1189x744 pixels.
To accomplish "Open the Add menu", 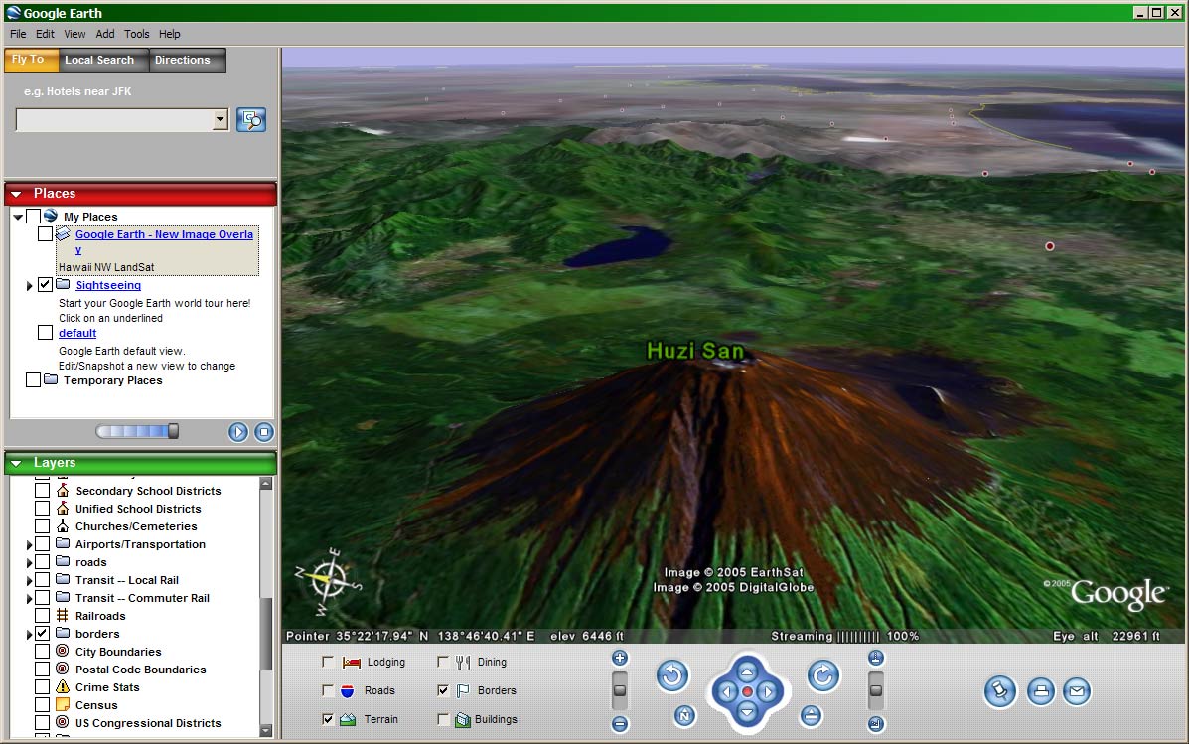I will (105, 34).
